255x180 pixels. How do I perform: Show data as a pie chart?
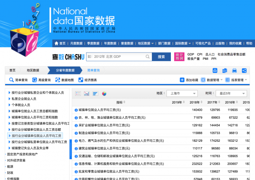click(104, 94)
